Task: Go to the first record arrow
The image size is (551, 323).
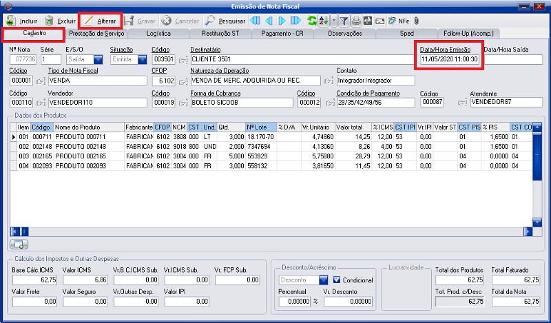Action: [255, 21]
